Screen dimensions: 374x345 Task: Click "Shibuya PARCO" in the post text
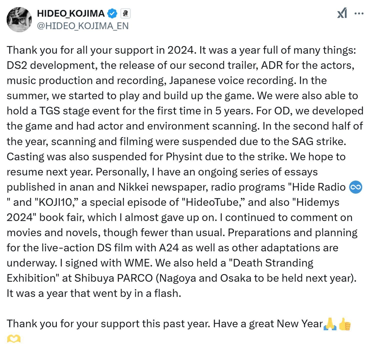coord(113,278)
